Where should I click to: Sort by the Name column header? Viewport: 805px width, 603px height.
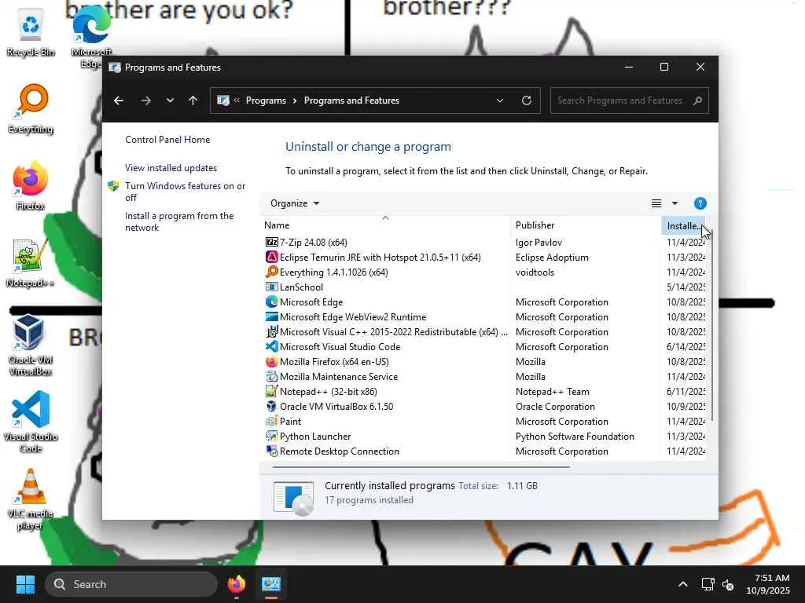click(x=385, y=225)
